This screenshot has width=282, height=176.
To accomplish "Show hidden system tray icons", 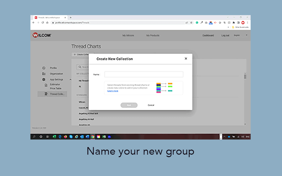I will [x=224, y=137].
